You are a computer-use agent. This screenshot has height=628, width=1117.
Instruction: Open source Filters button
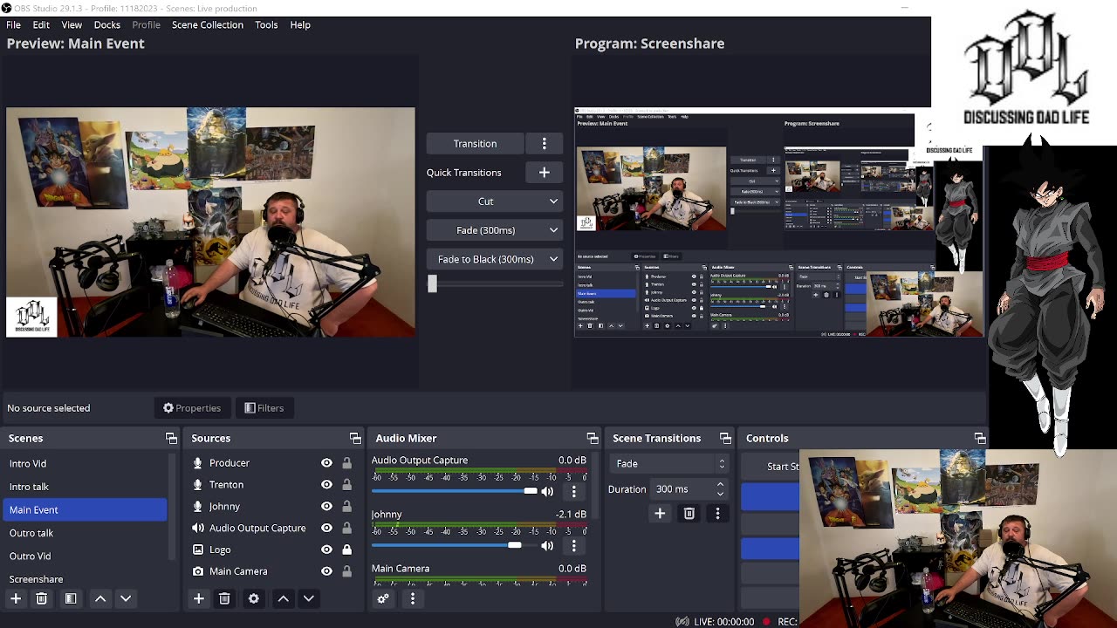point(264,408)
